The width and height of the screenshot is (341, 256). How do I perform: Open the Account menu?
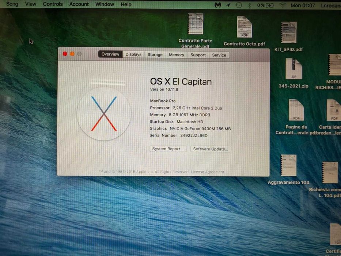click(79, 4)
